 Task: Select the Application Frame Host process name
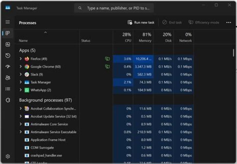(x=48, y=140)
